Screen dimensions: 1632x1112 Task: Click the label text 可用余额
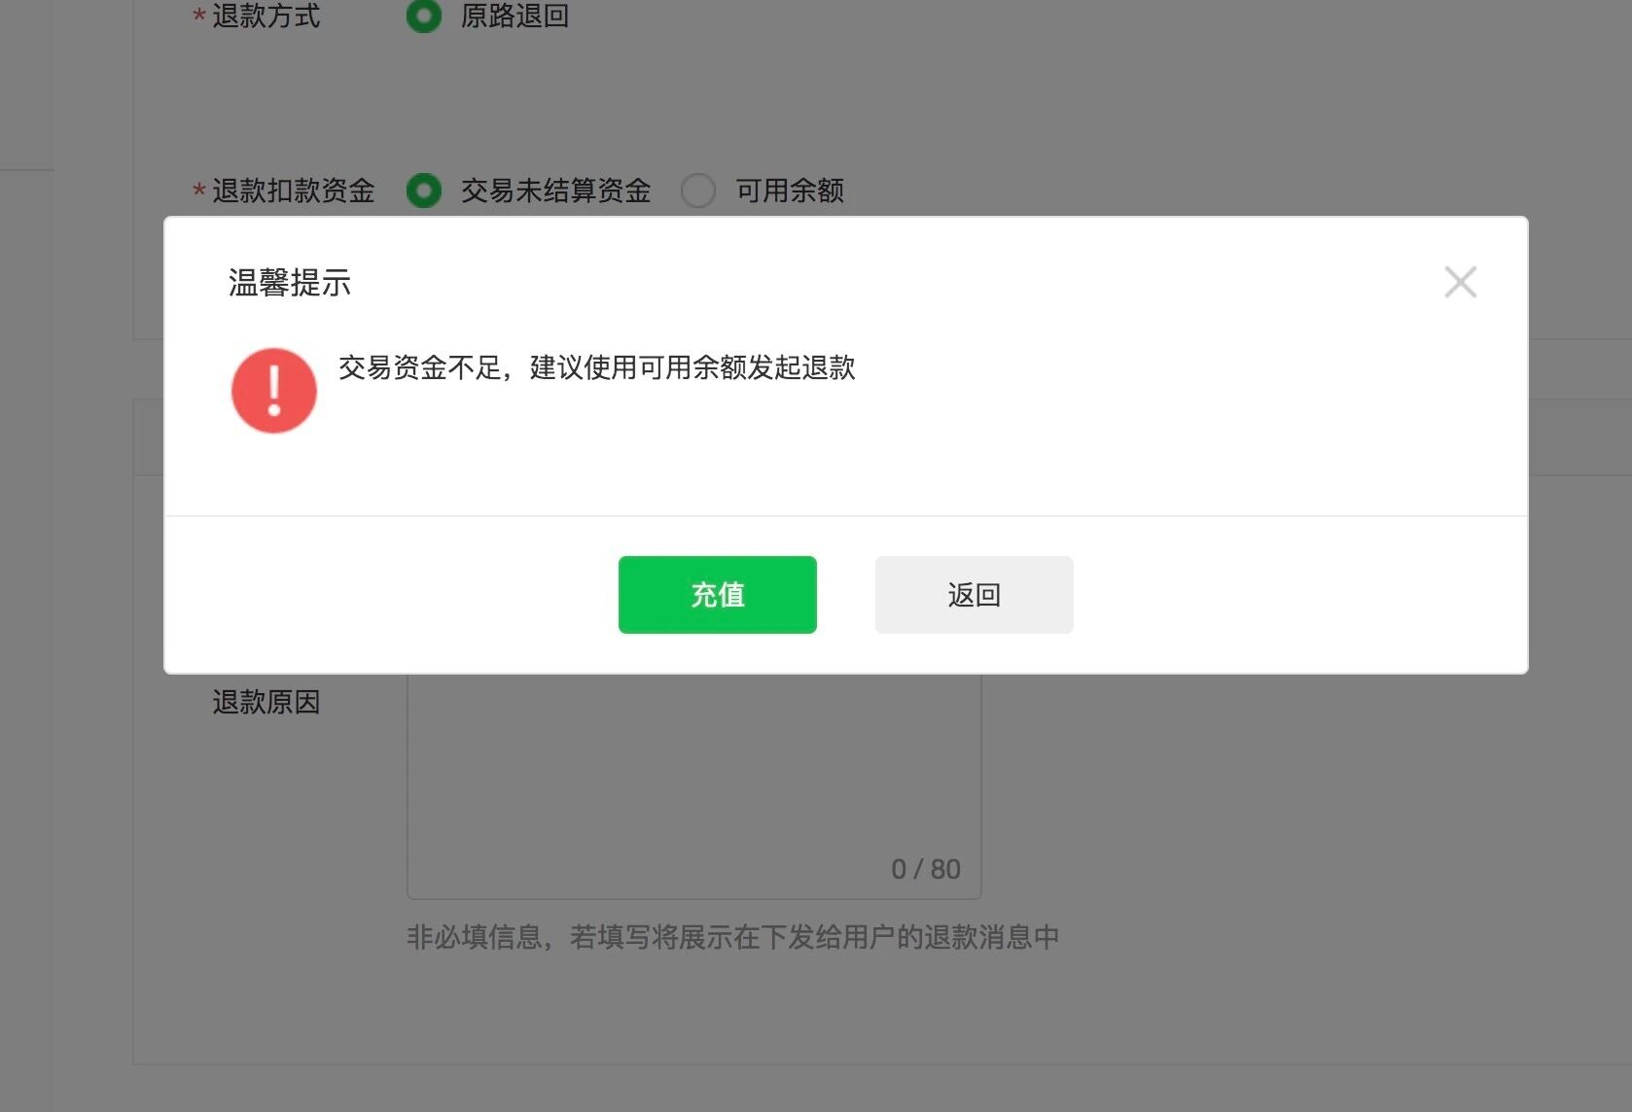pos(790,191)
